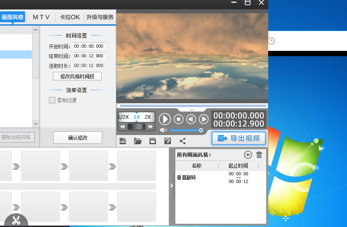Collapse the preview panel chevron
The image size is (347, 227).
(x=192, y=110)
